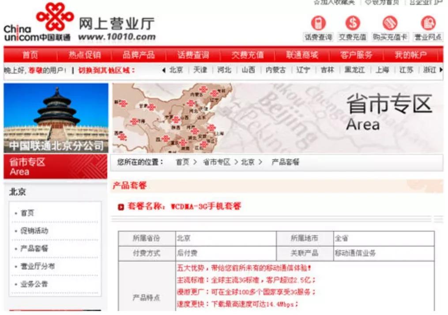
Task: Click the 套餐名称 WCDMA-3G手机套餐 heading
Action: pyautogui.click(x=184, y=206)
